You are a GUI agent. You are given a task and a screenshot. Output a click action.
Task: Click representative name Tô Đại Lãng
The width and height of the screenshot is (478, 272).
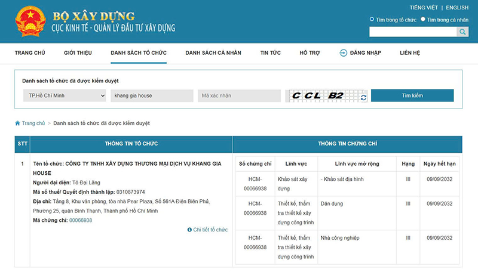(x=86, y=183)
